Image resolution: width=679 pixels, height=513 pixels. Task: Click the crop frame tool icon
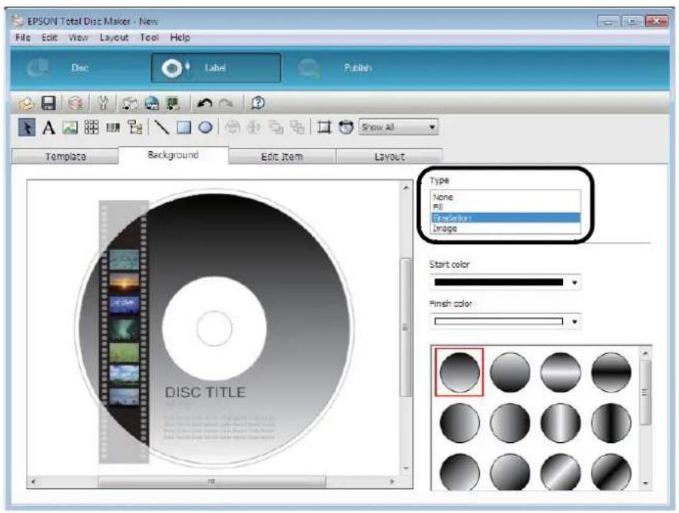[324, 127]
